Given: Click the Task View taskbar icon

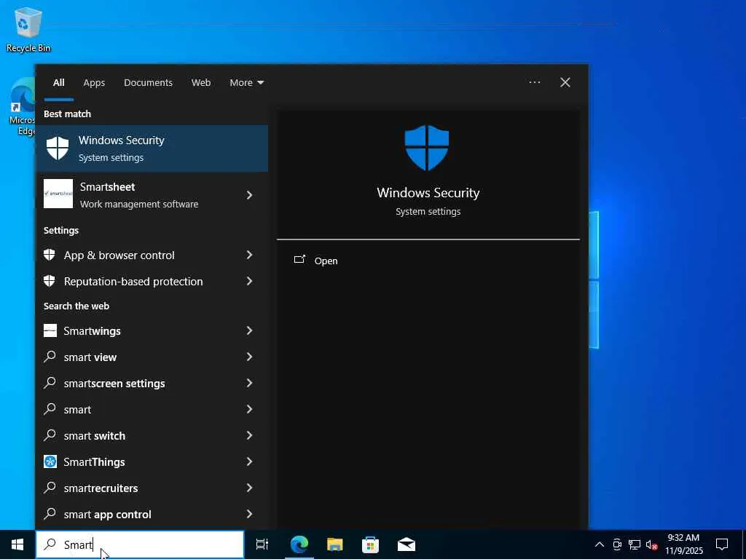Looking at the screenshot, I should point(262,544).
